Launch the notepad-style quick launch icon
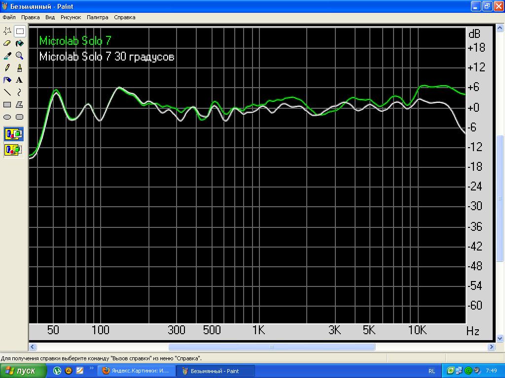Image resolution: width=505 pixels, height=378 pixels. click(x=79, y=371)
